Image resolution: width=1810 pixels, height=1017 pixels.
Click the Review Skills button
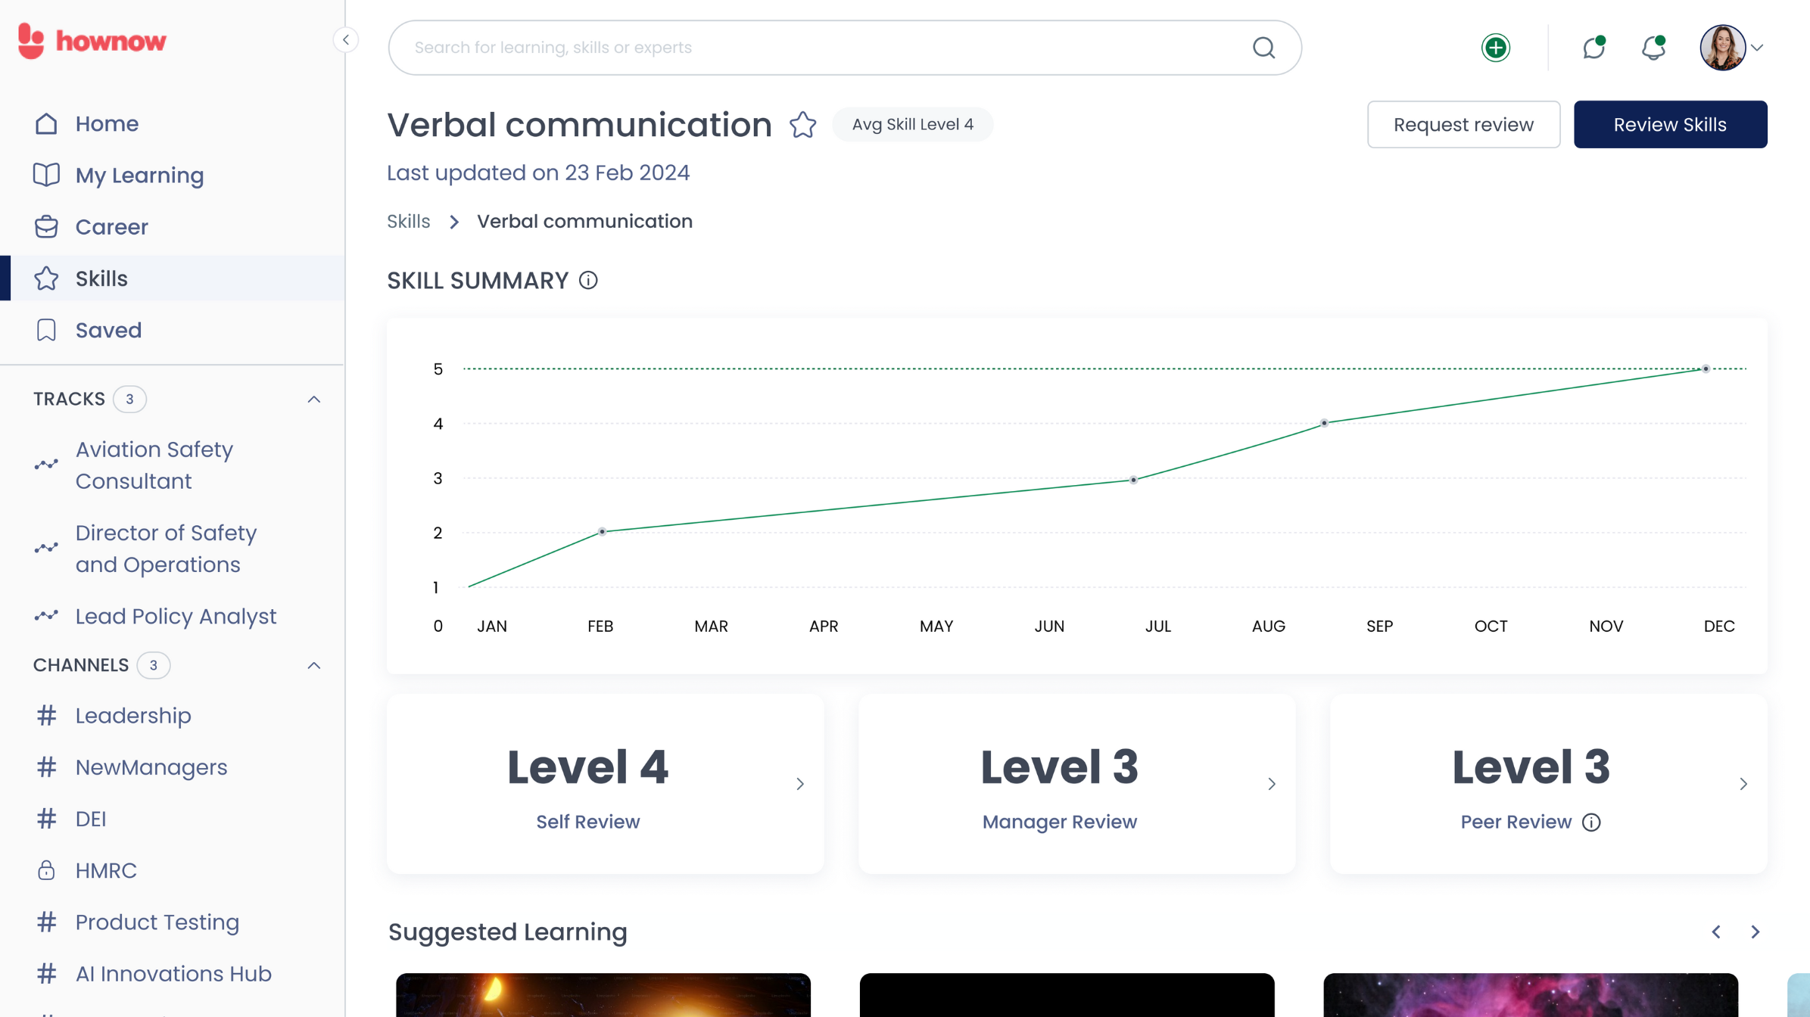1669,123
